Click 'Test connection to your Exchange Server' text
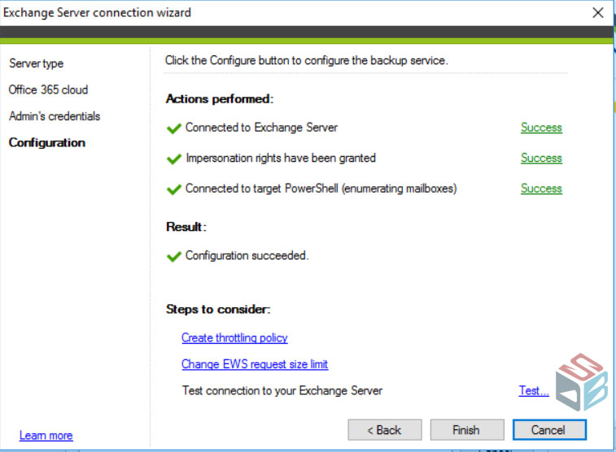 pyautogui.click(x=282, y=390)
